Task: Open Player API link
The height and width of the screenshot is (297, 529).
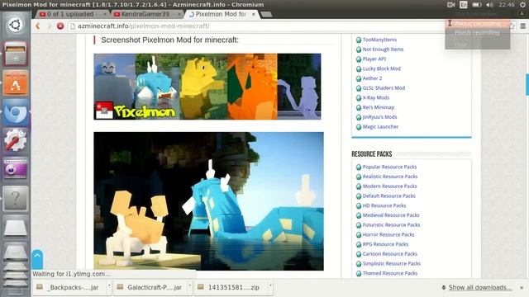Action: [x=374, y=59]
